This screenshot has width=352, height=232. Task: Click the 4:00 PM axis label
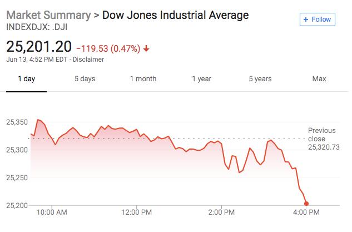pyautogui.click(x=306, y=213)
